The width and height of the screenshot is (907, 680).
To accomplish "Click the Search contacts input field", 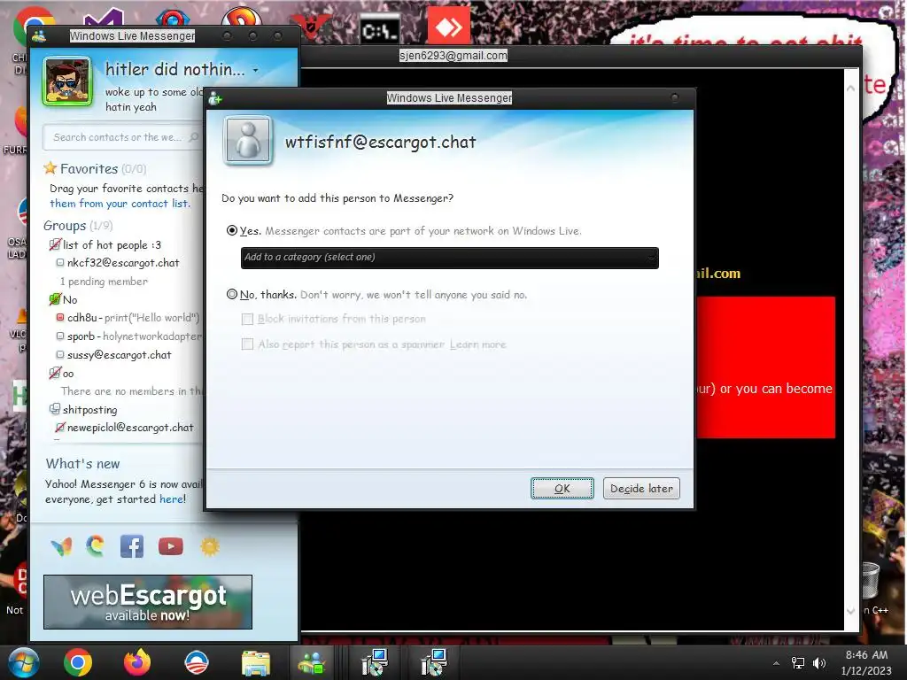I will click(x=121, y=137).
